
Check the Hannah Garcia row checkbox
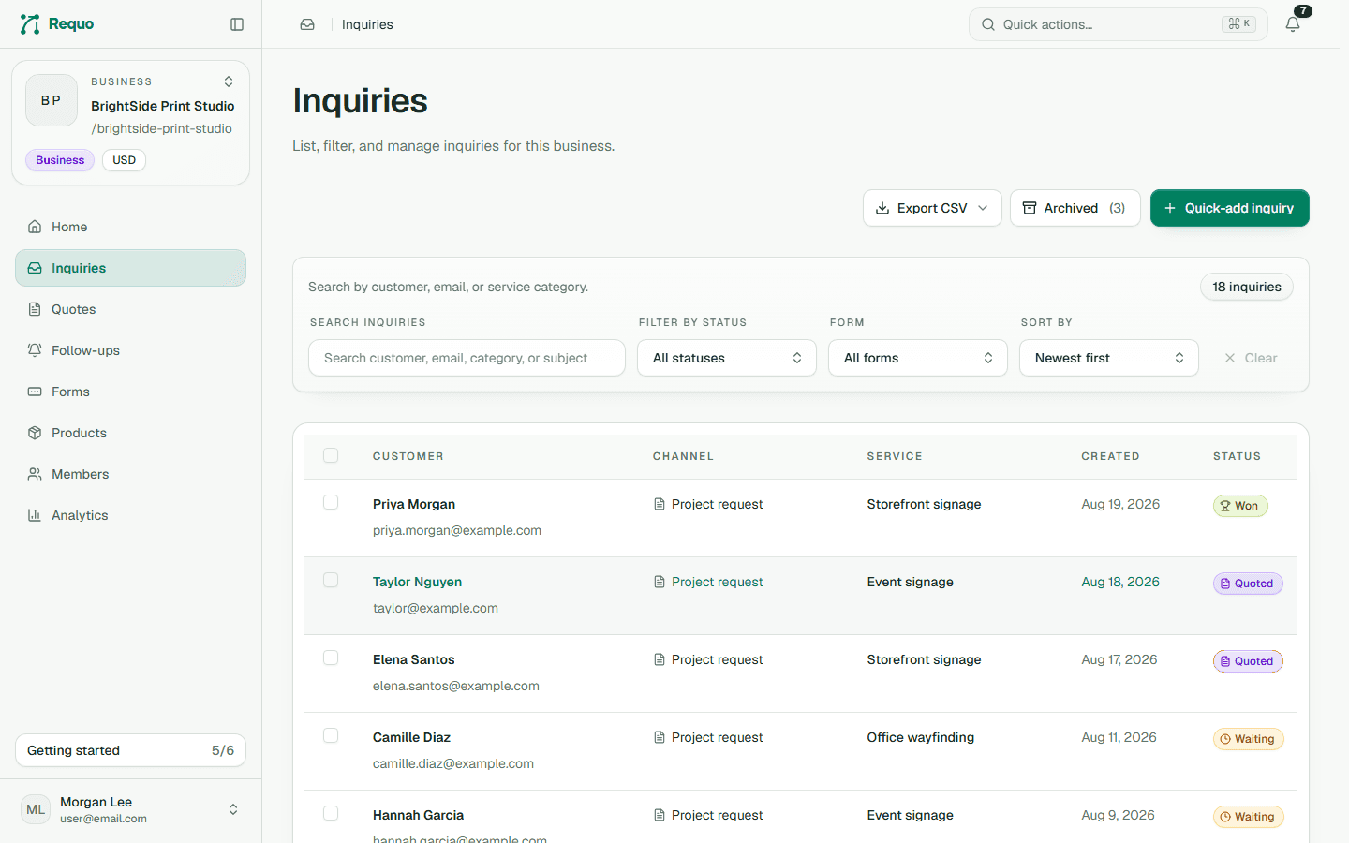(x=331, y=813)
